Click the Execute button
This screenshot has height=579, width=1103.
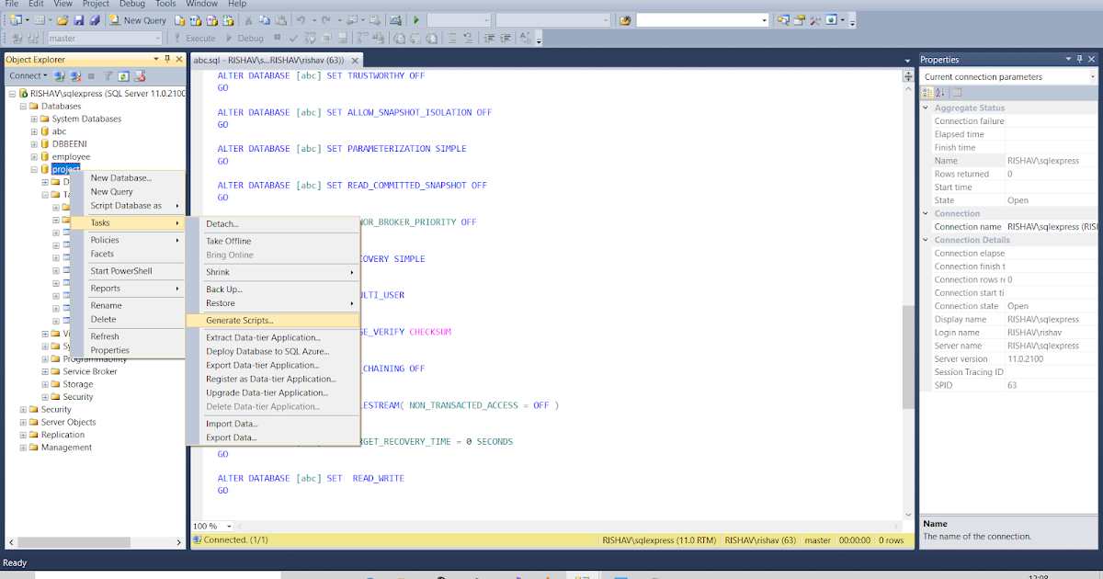tap(199, 38)
